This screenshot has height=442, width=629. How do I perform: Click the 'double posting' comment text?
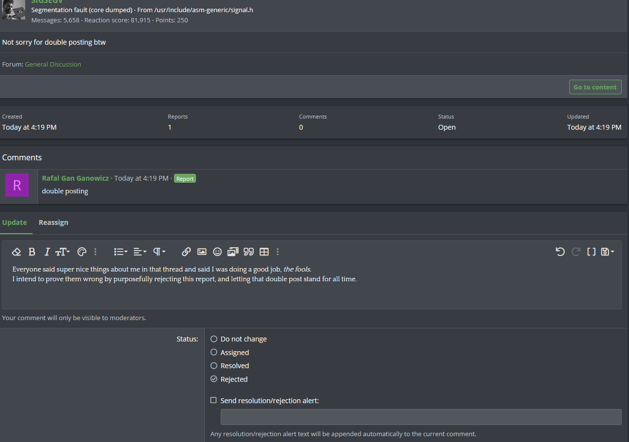65,191
